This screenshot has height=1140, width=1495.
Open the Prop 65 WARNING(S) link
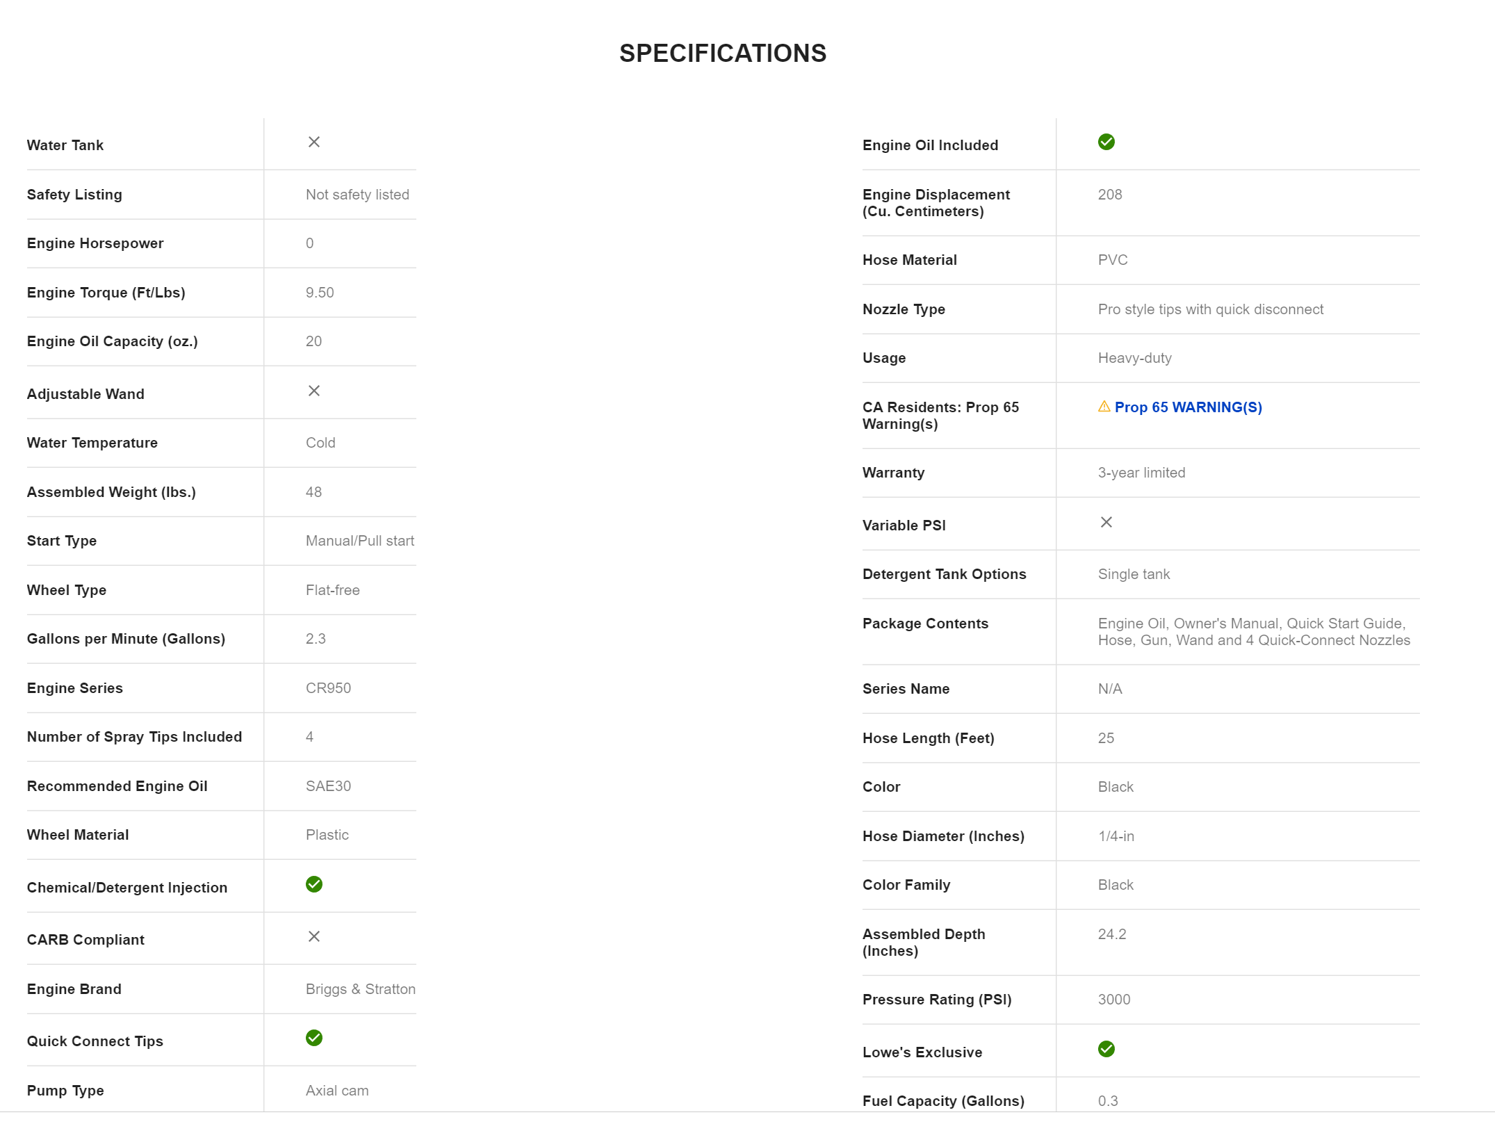pyautogui.click(x=1188, y=407)
